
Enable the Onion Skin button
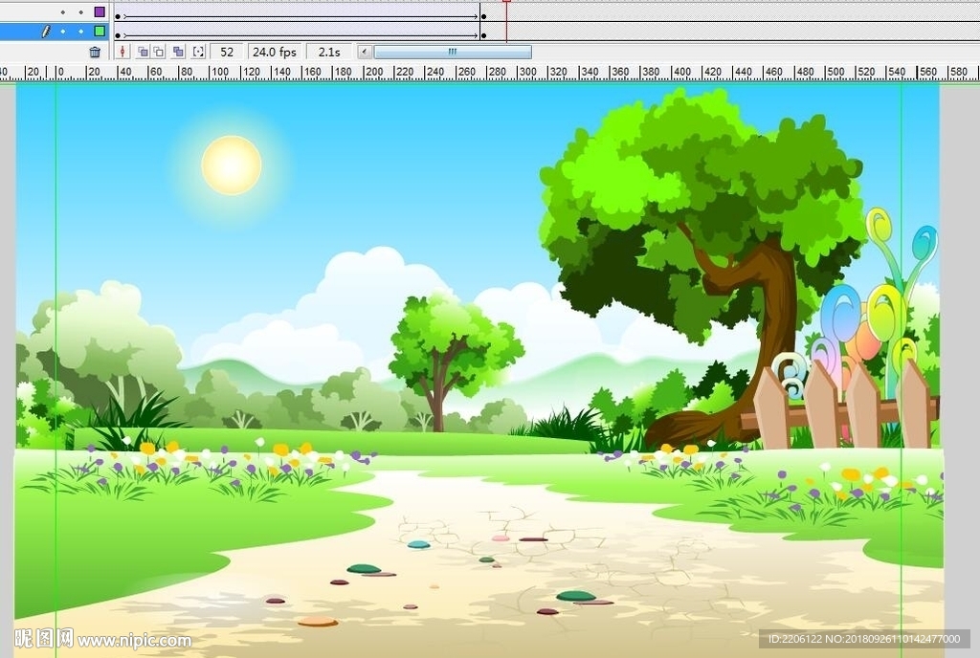[x=144, y=52]
